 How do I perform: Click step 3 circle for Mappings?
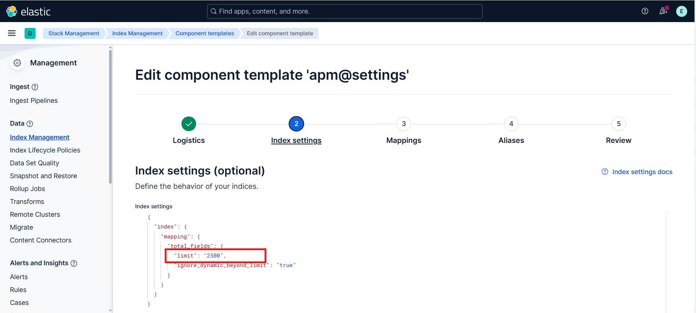coord(404,124)
